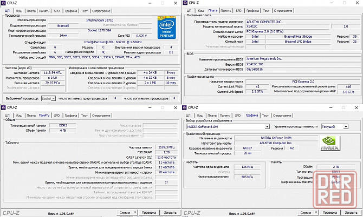Click the instruction set field listing MMX, SSE
Screen dimensions: 363x217
[113, 59]
